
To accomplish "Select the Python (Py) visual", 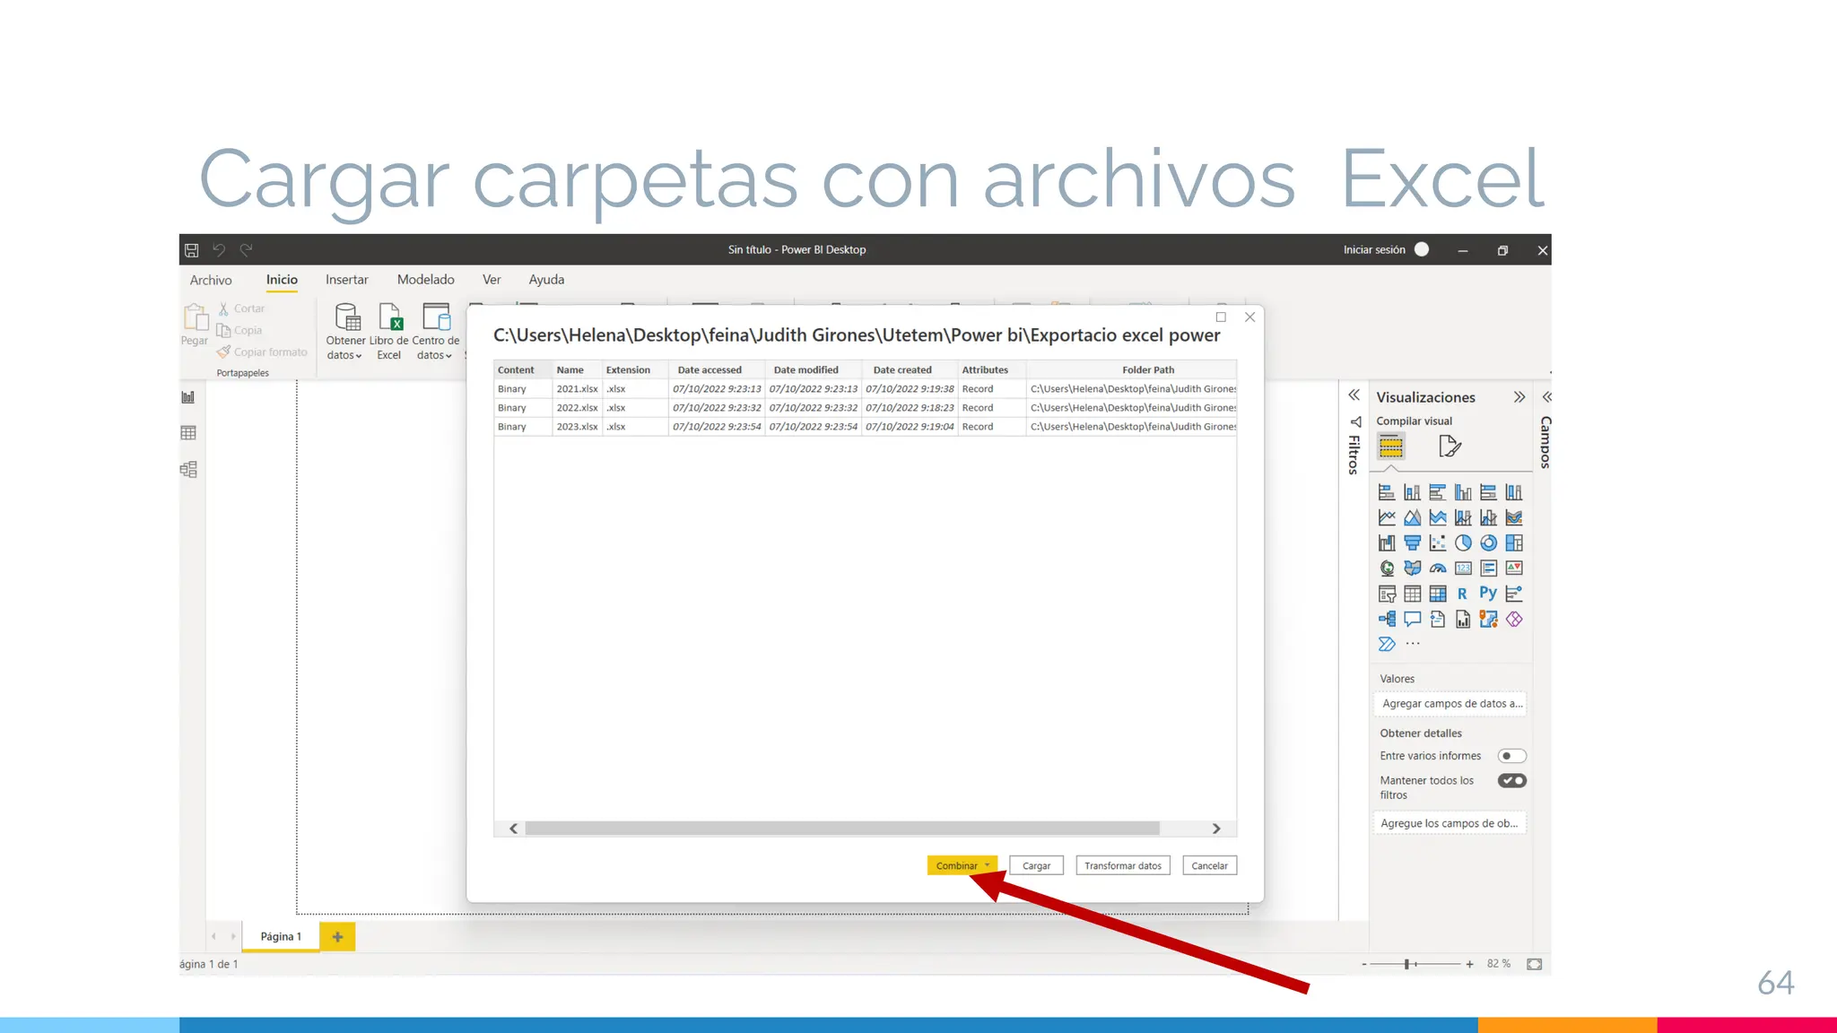I will tap(1488, 594).
